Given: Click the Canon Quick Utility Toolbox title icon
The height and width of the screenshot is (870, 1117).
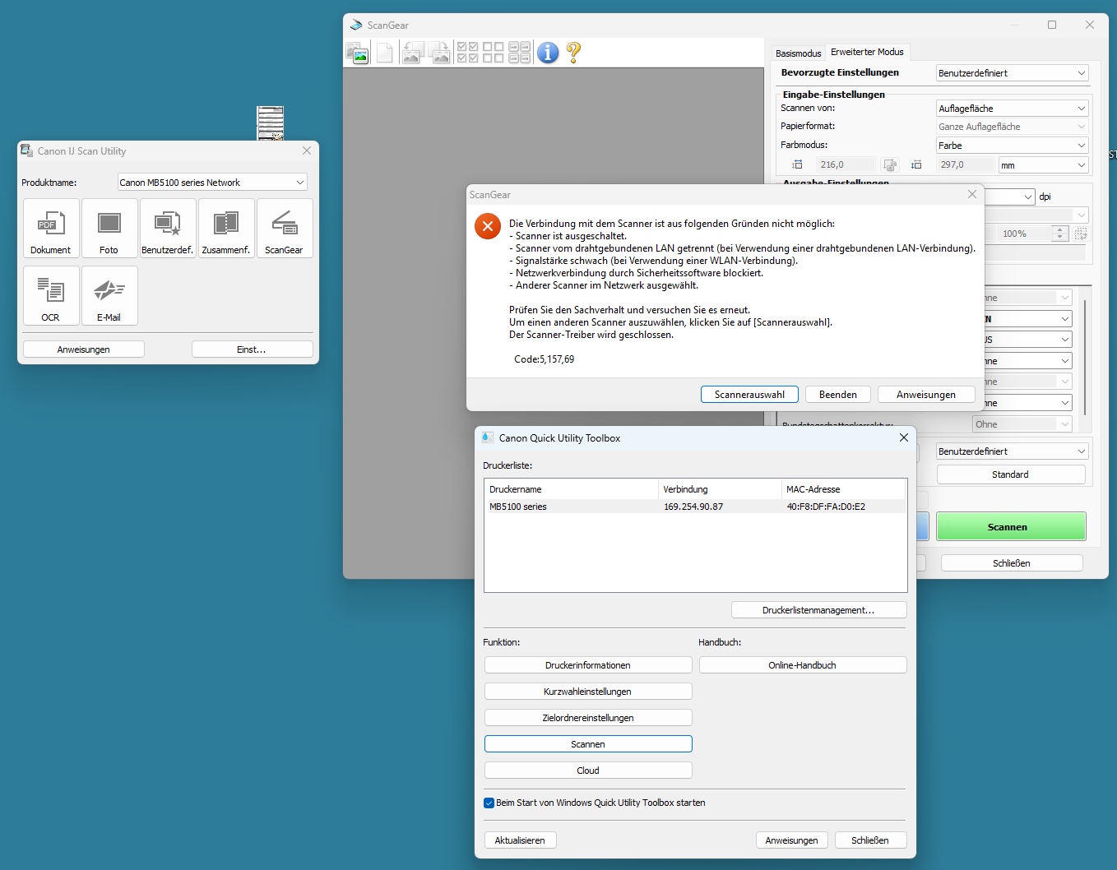Looking at the screenshot, I should tap(488, 438).
